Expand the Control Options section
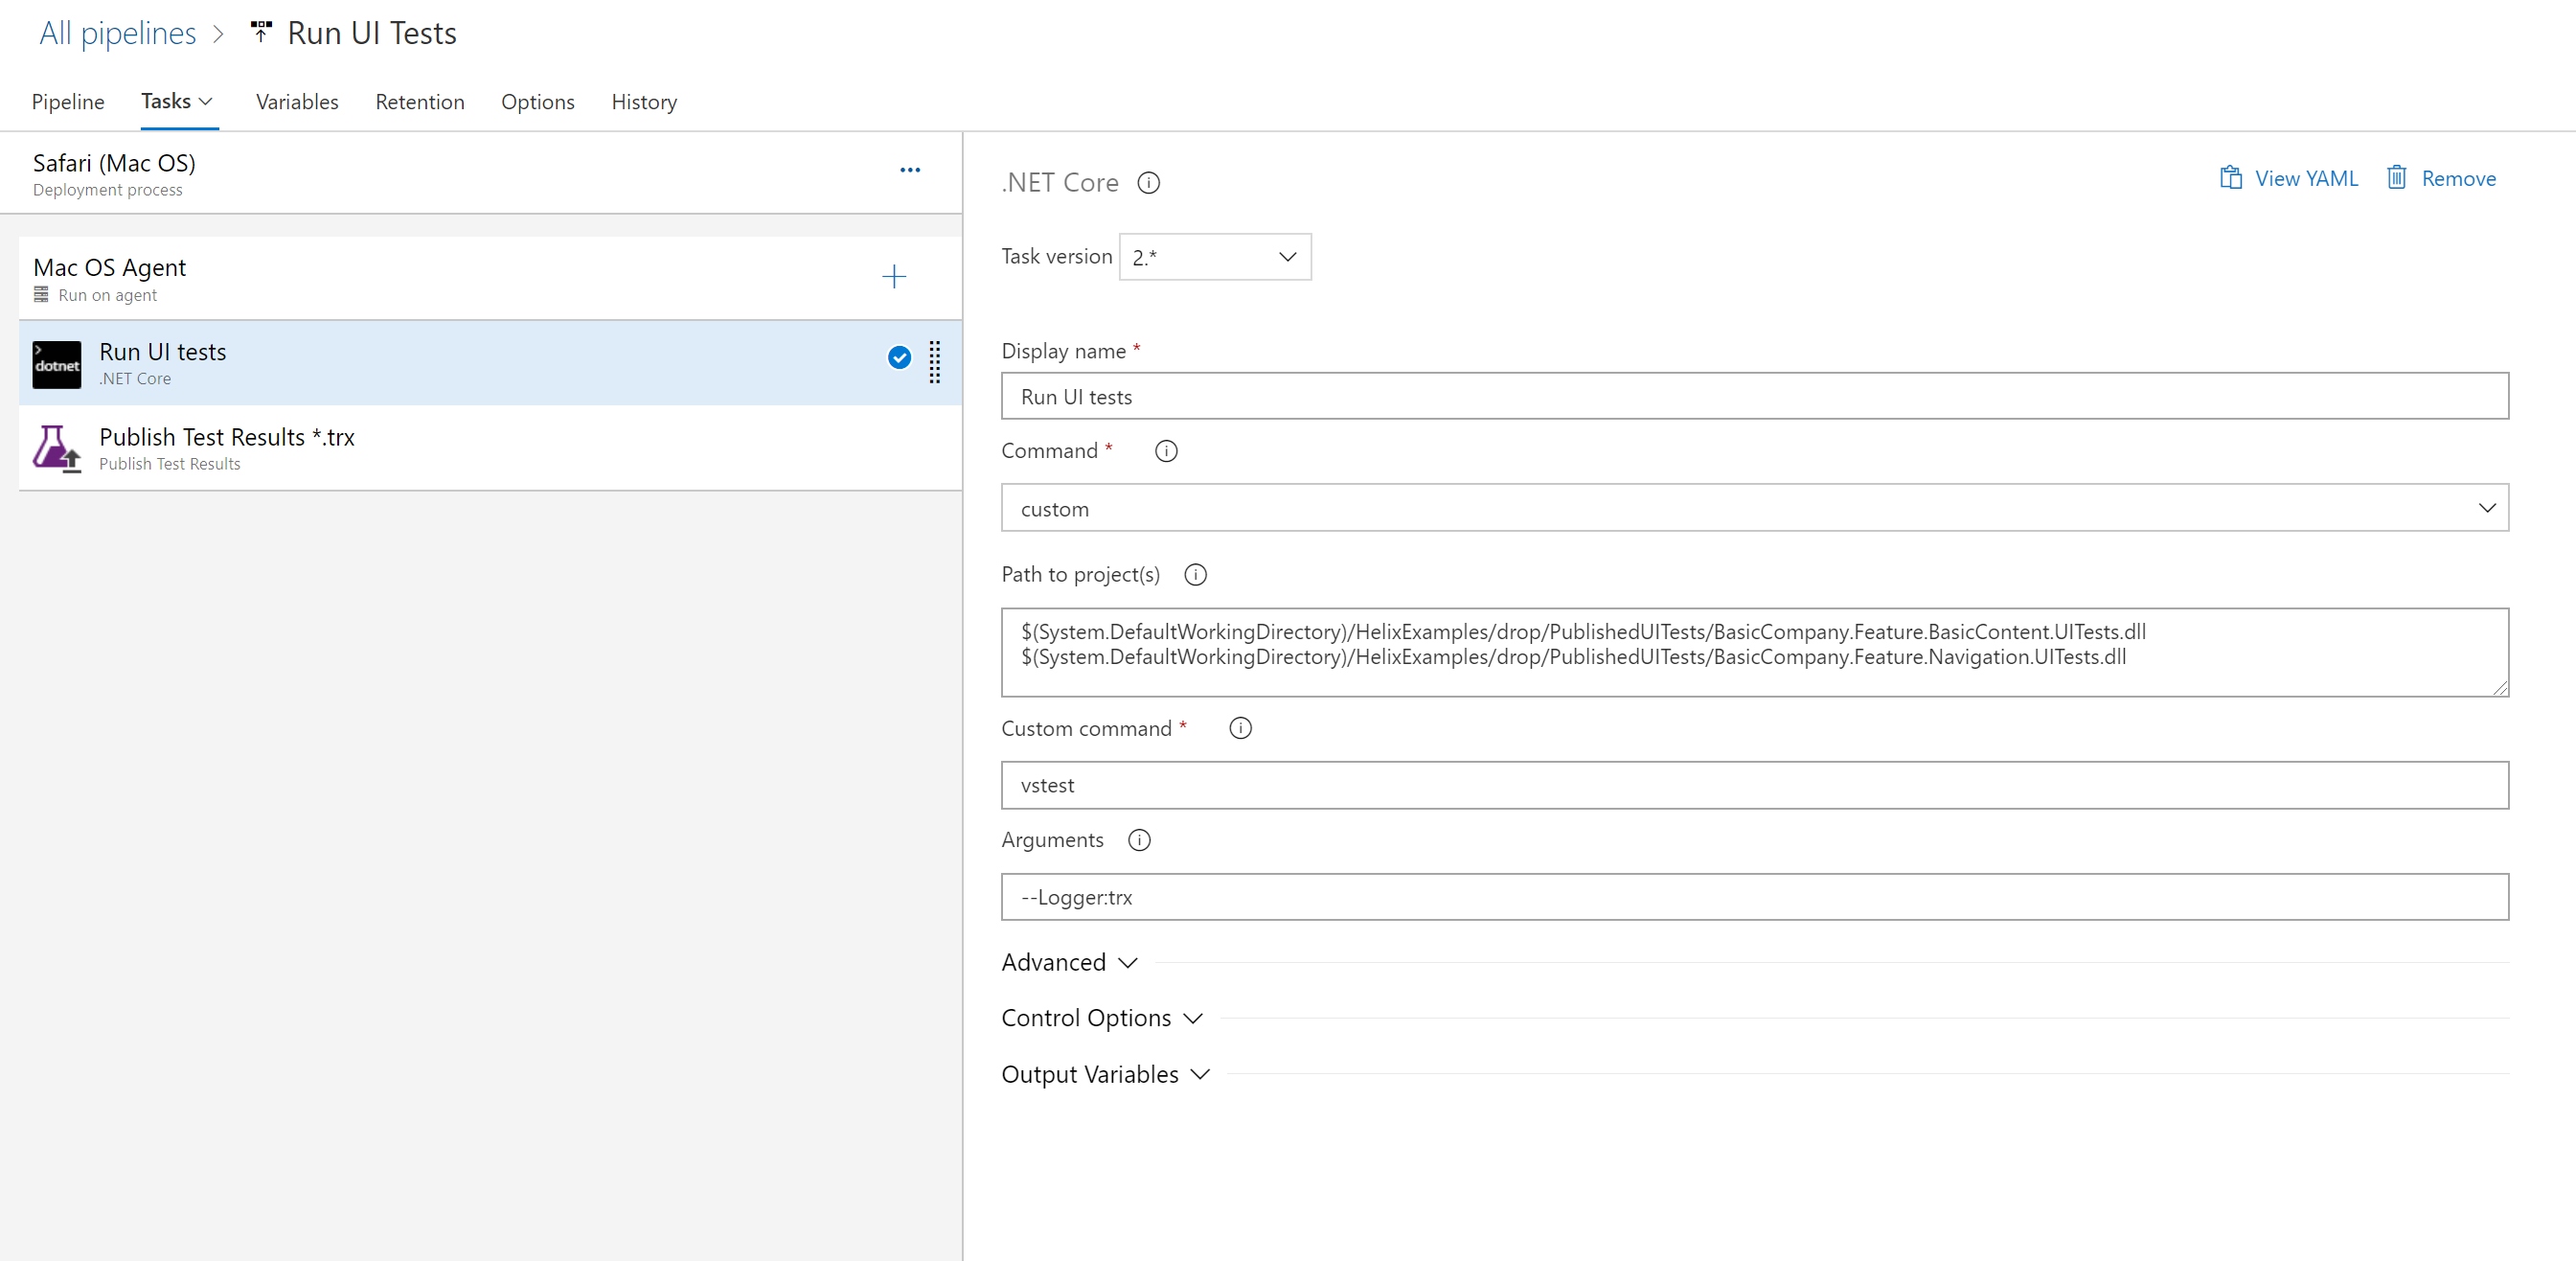This screenshot has height=1261, width=2576. [x=1101, y=1018]
